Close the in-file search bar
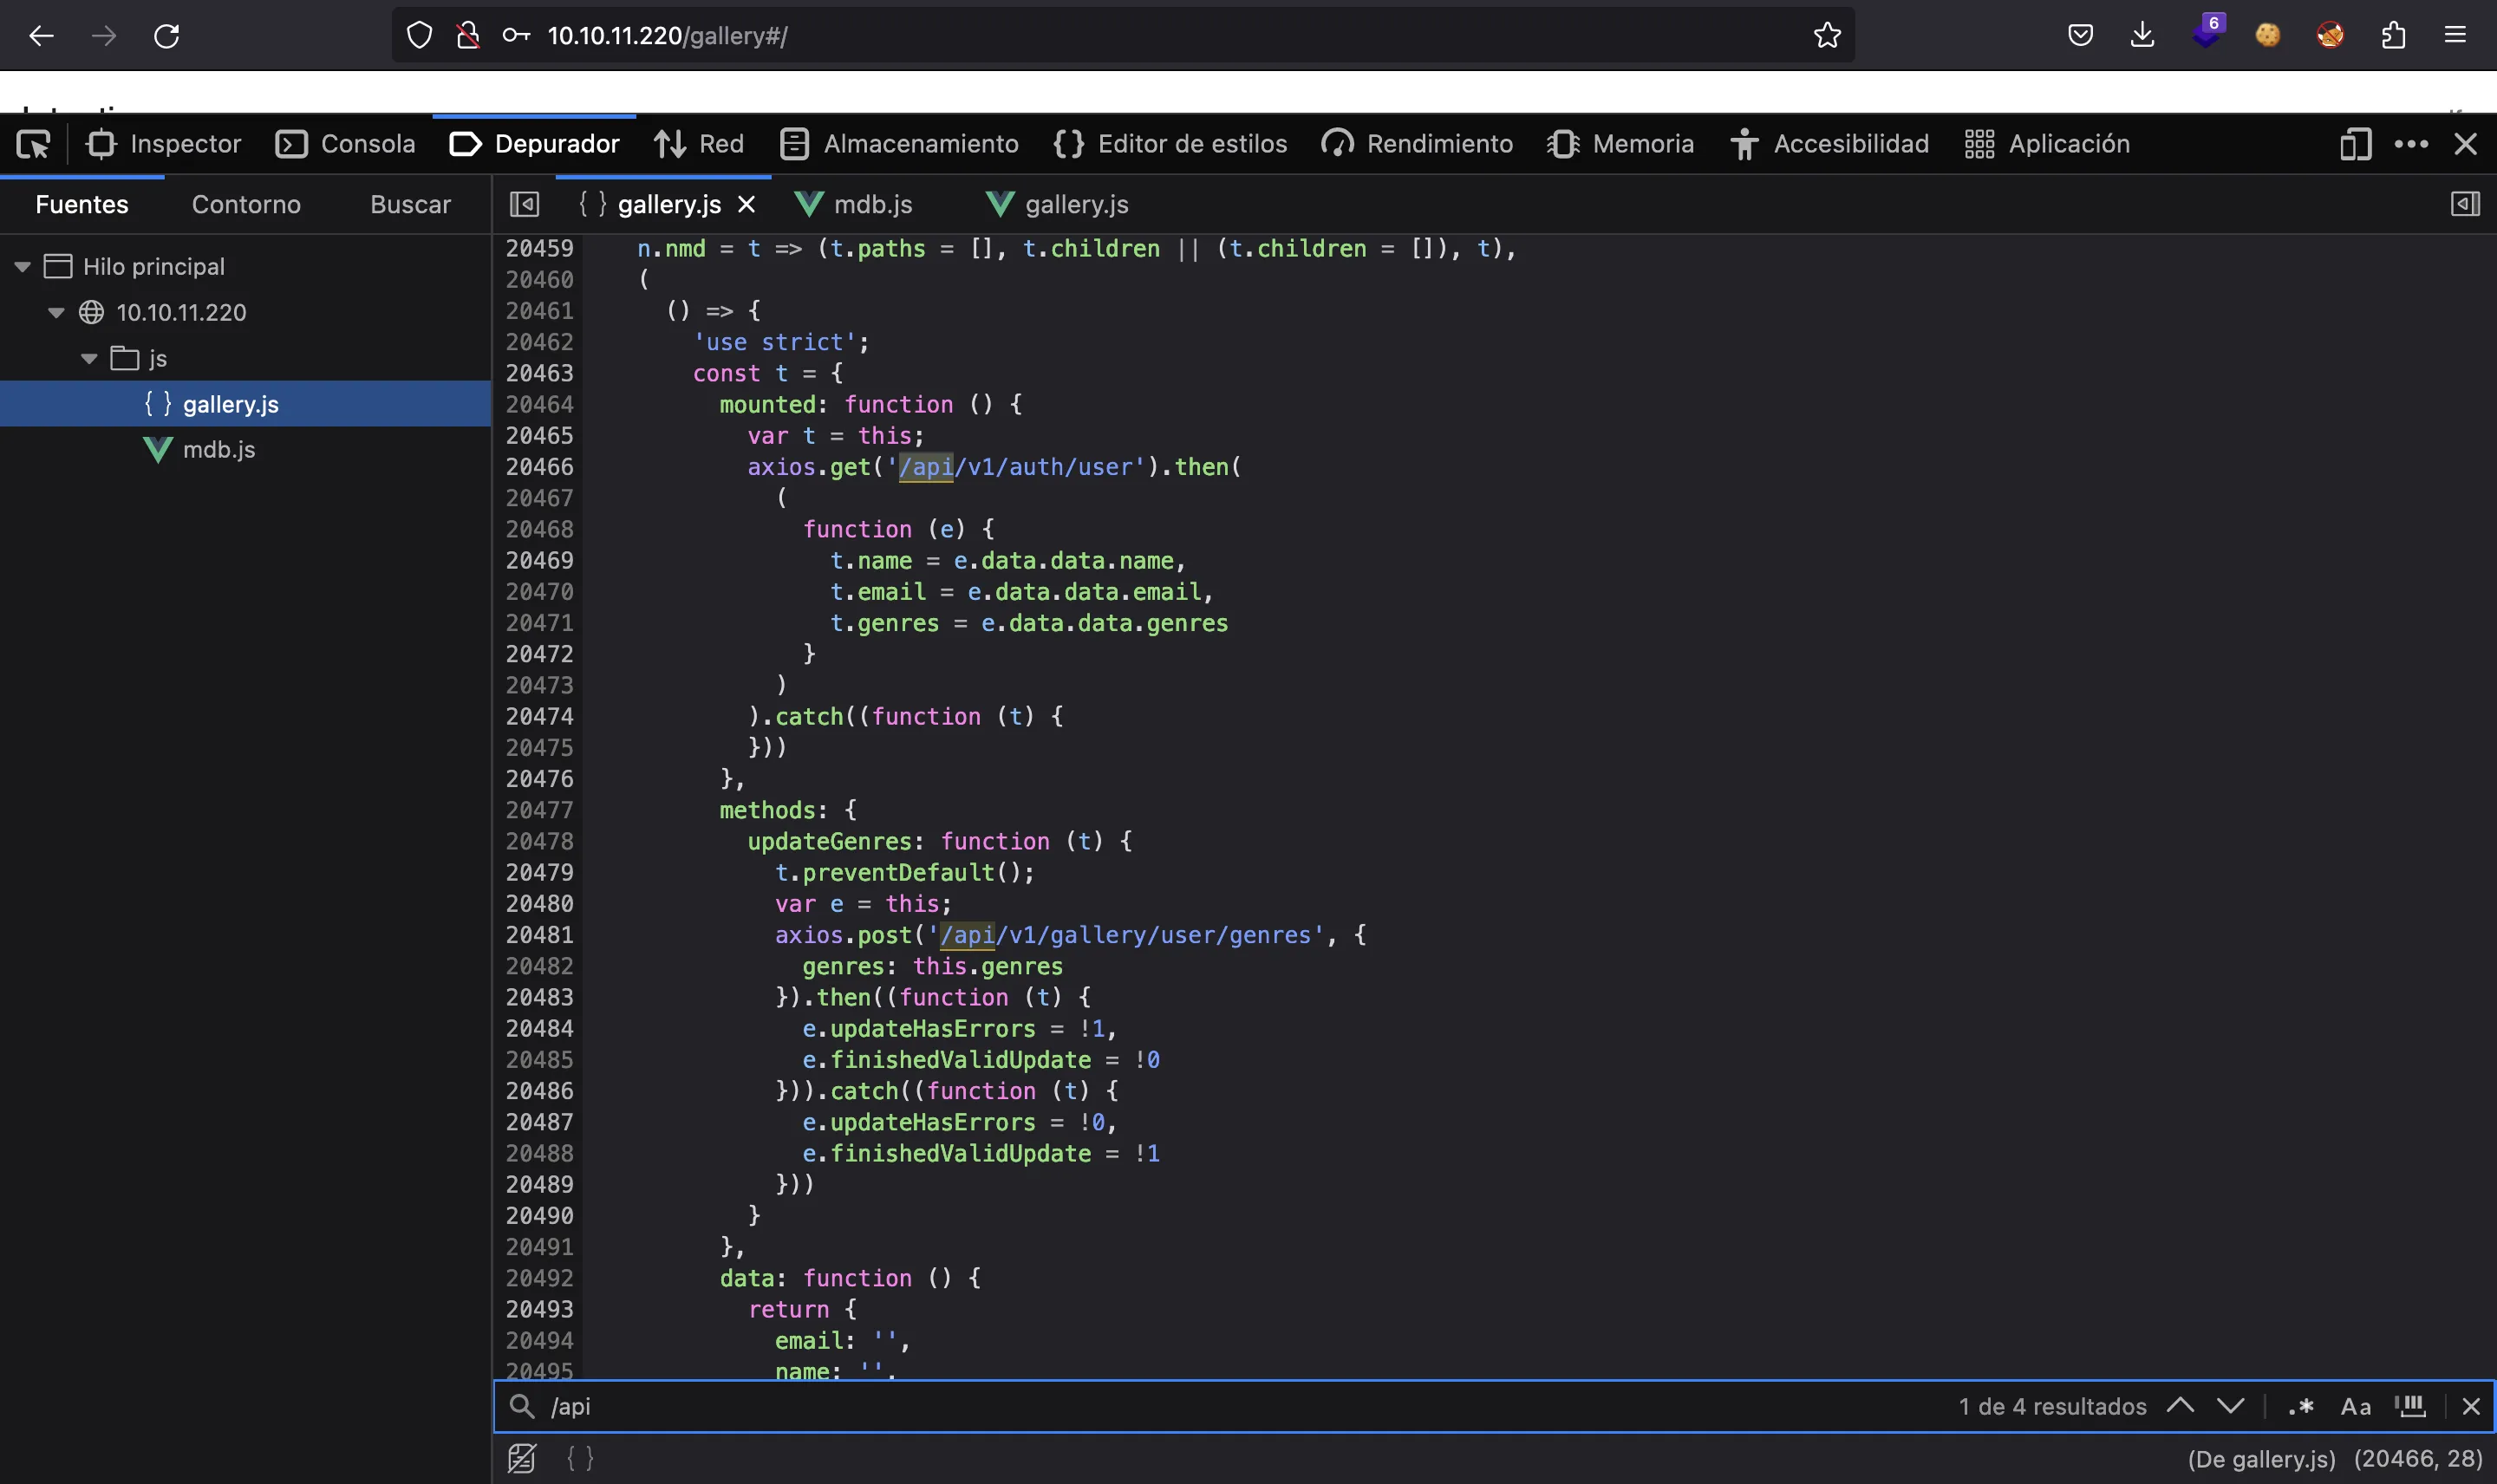This screenshot has height=1484, width=2497. point(2471,1407)
